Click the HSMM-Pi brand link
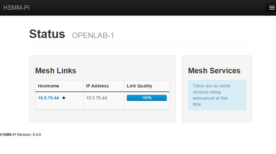The height and width of the screenshot is (154, 276). click(x=16, y=8)
